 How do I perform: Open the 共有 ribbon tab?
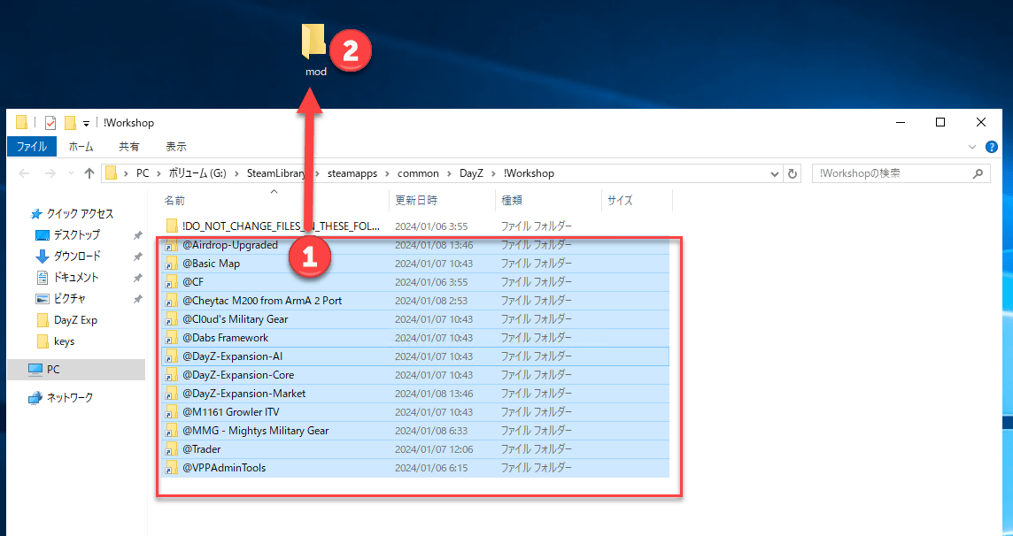(129, 147)
